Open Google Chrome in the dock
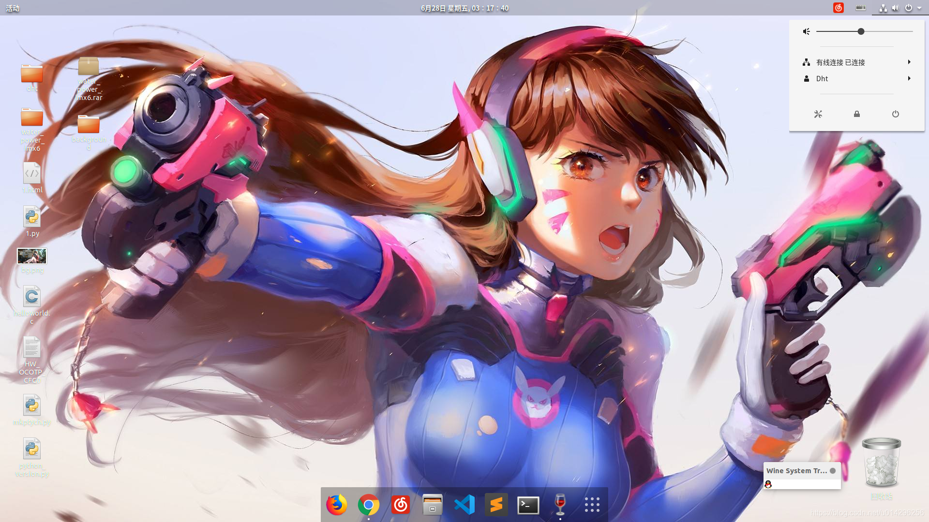This screenshot has height=522, width=929. tap(369, 505)
